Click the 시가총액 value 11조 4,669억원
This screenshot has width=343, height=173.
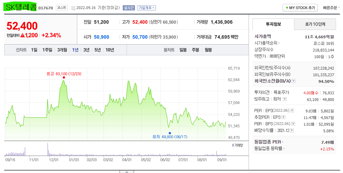(319, 37)
